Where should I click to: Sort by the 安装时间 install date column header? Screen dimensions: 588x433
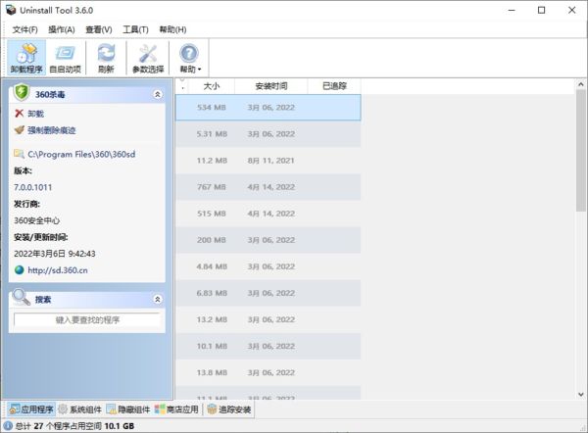(x=271, y=86)
